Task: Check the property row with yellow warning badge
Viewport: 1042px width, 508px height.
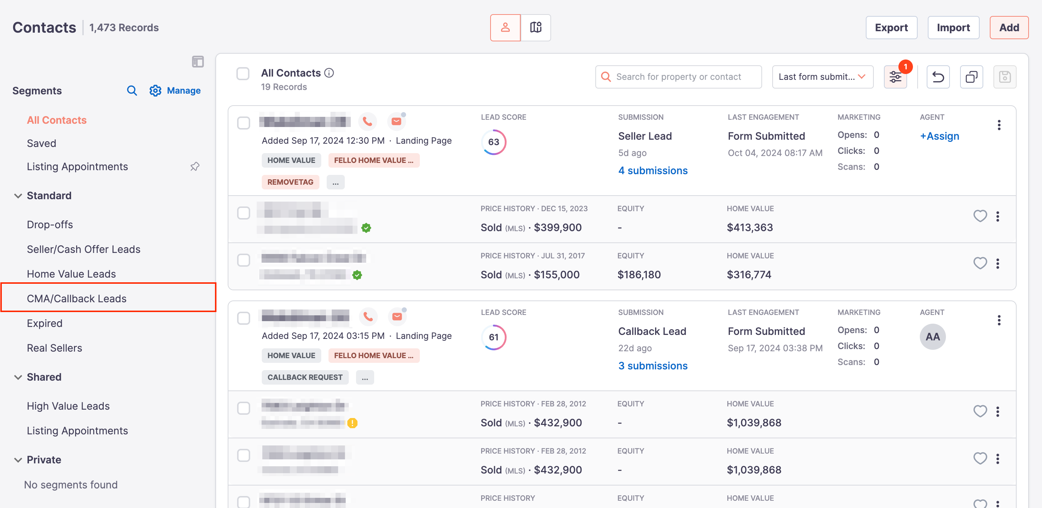Action: point(244,407)
